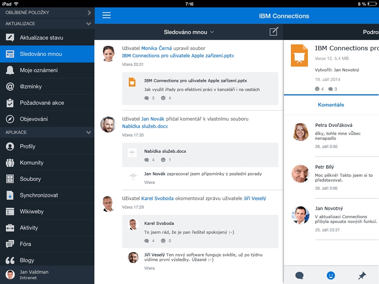The width and height of the screenshot is (379, 284).
Task: Open the Sledováno mnou filter dropdown
Action: [x=189, y=32]
